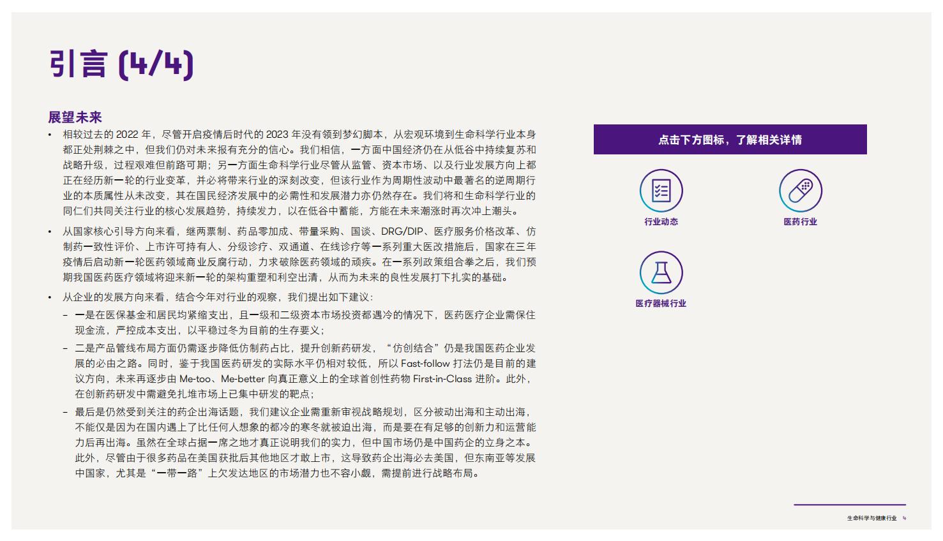Select the heading 引言 (4/4)

(121, 64)
